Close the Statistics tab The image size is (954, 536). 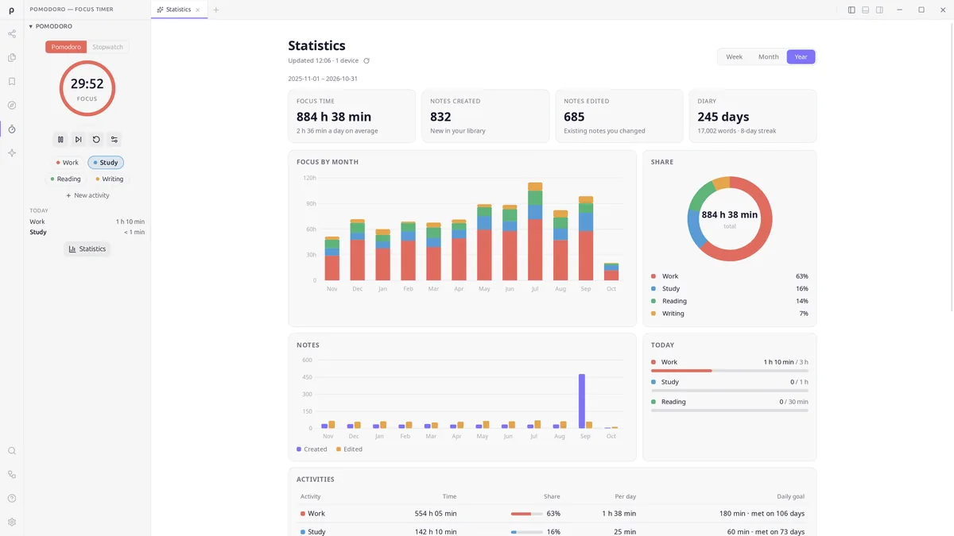click(x=198, y=10)
